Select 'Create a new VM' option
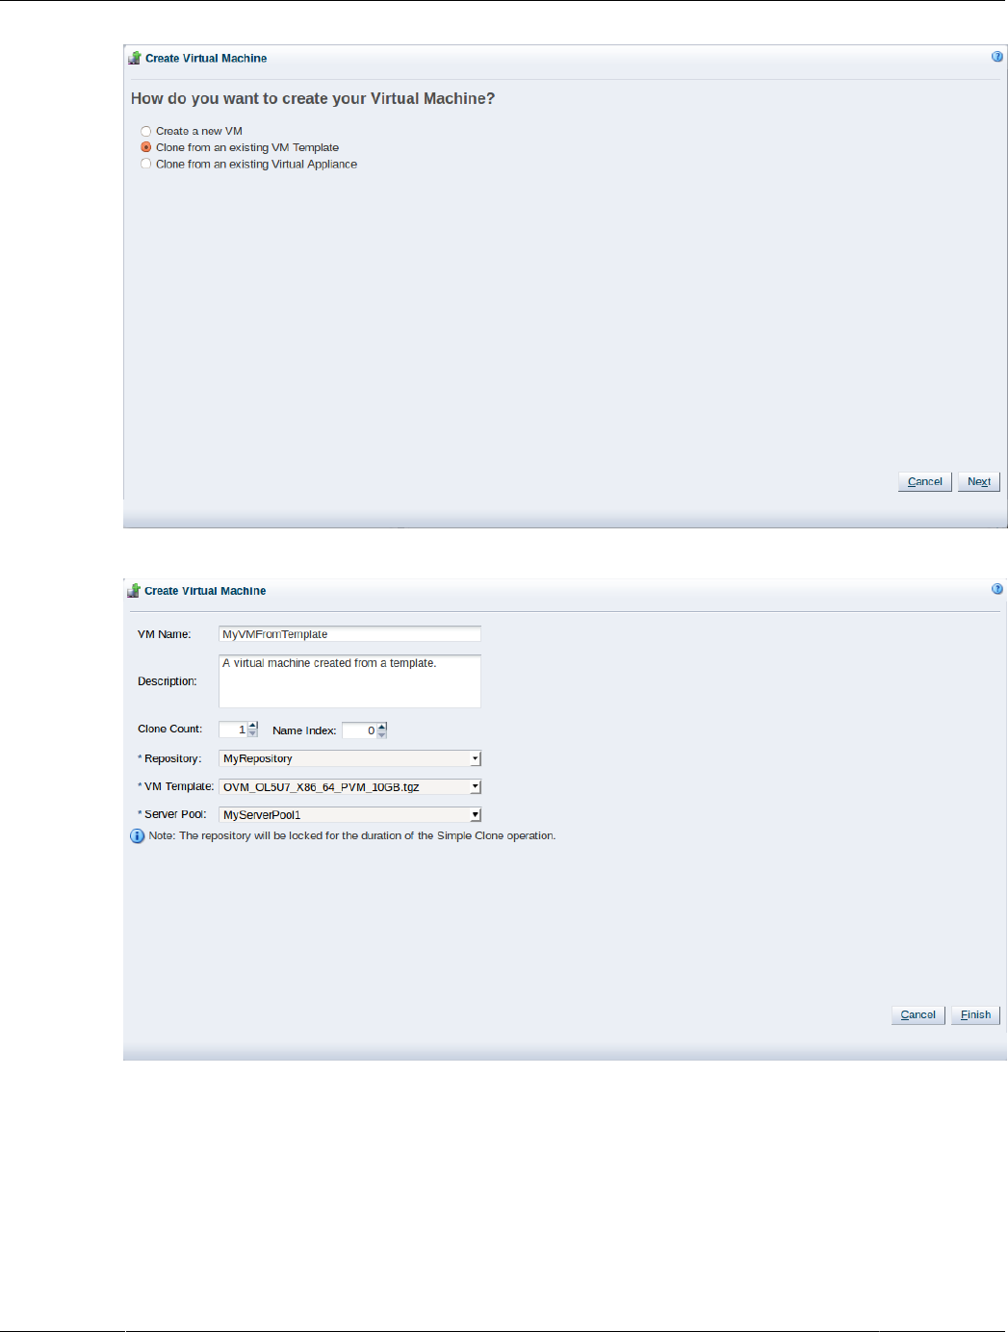The image size is (1008, 1332). tap(146, 131)
